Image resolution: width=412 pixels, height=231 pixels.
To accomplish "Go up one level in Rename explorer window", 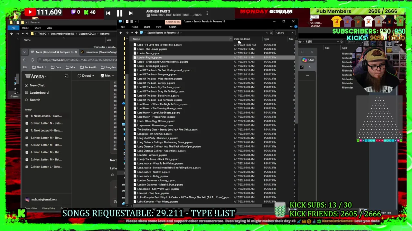I will click(27, 34).
